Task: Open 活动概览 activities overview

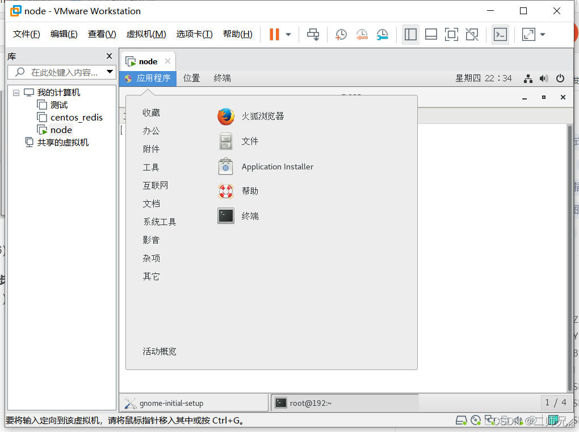Action: tap(160, 351)
